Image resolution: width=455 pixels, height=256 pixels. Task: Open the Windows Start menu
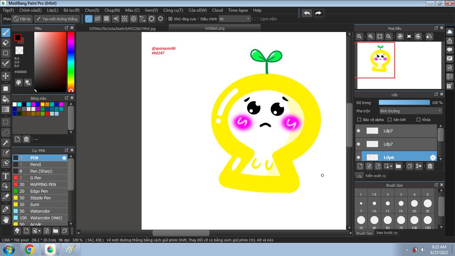[x=9, y=249]
